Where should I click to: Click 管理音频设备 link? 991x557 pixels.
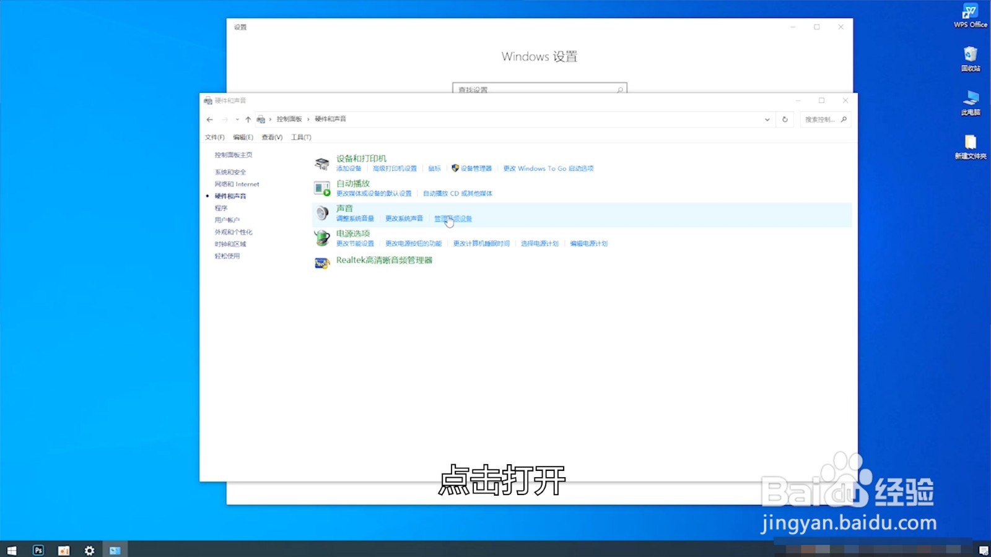coord(453,218)
